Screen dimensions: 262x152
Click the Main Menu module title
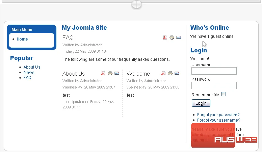22,30
